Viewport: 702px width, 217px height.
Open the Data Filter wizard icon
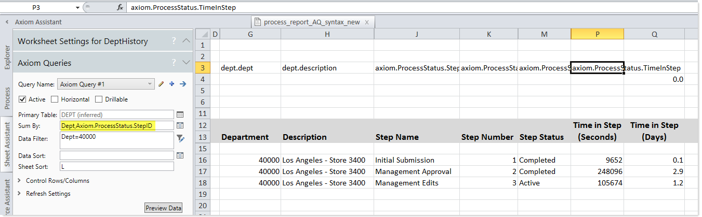click(x=180, y=138)
